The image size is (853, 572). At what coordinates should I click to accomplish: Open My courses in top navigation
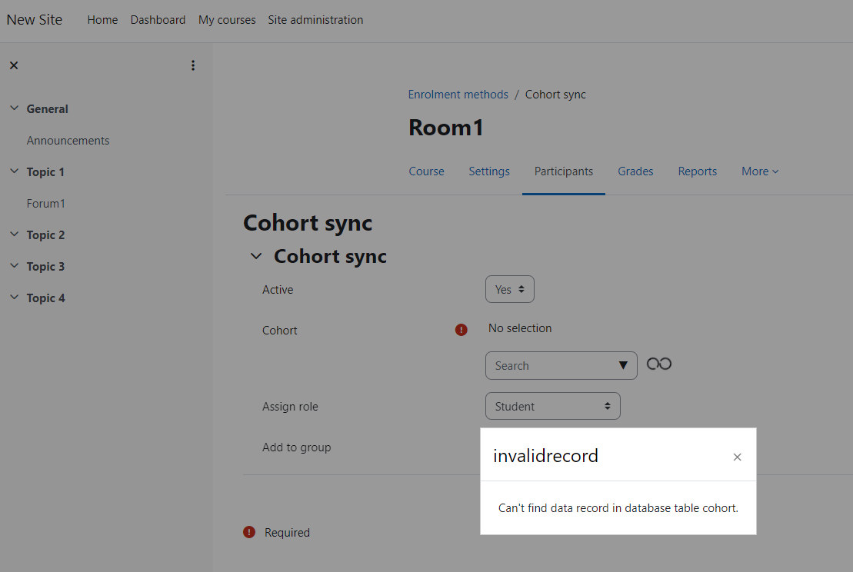(227, 20)
